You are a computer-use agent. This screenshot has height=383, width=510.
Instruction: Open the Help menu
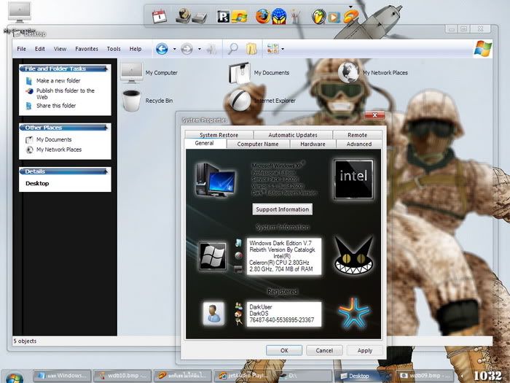(136, 49)
